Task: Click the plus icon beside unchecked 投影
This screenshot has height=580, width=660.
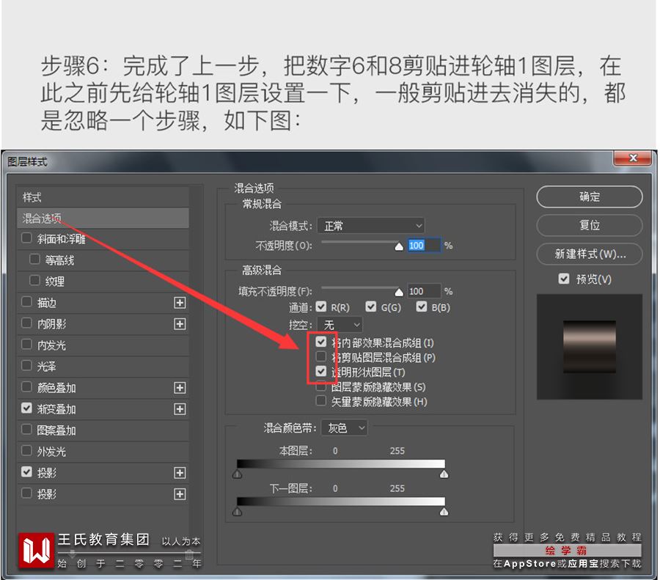Action: [180, 493]
